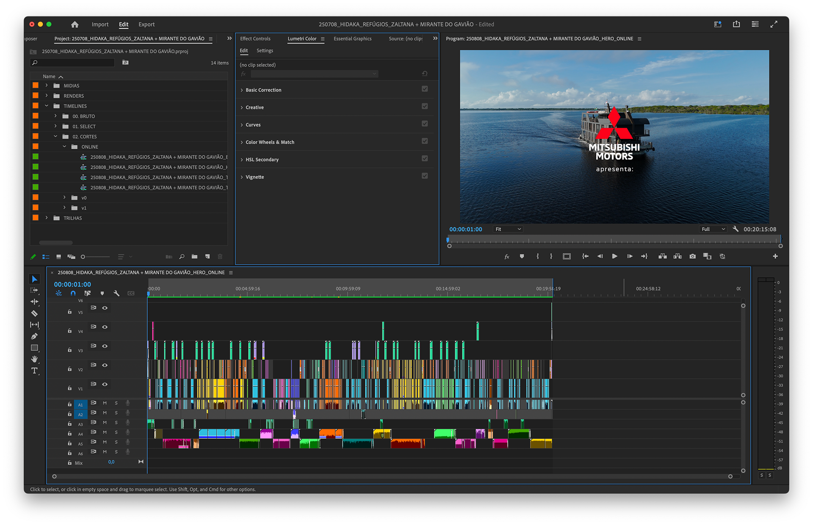Select the Pen tool in timeline toolbox

34,336
